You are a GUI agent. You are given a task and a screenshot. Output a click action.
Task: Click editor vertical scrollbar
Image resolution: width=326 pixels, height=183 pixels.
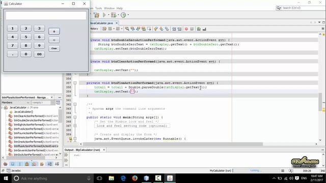click(x=320, y=102)
